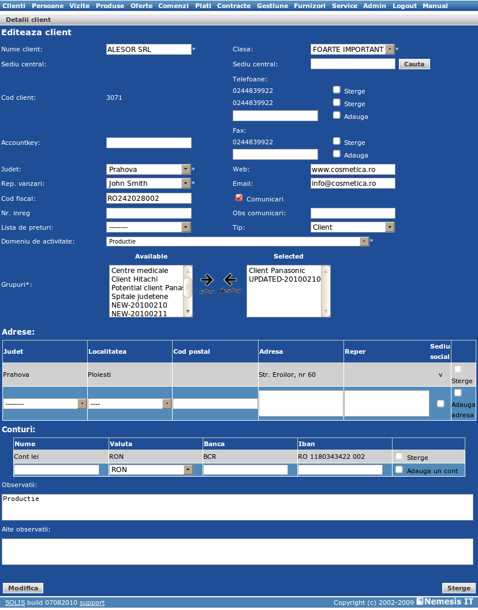Check the Adauga adresa checkbox

[x=458, y=393]
